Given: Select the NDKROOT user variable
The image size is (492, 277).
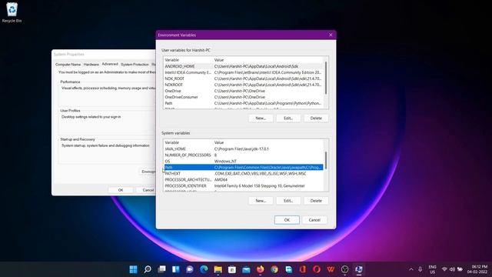Looking at the screenshot, I should pos(244,85).
